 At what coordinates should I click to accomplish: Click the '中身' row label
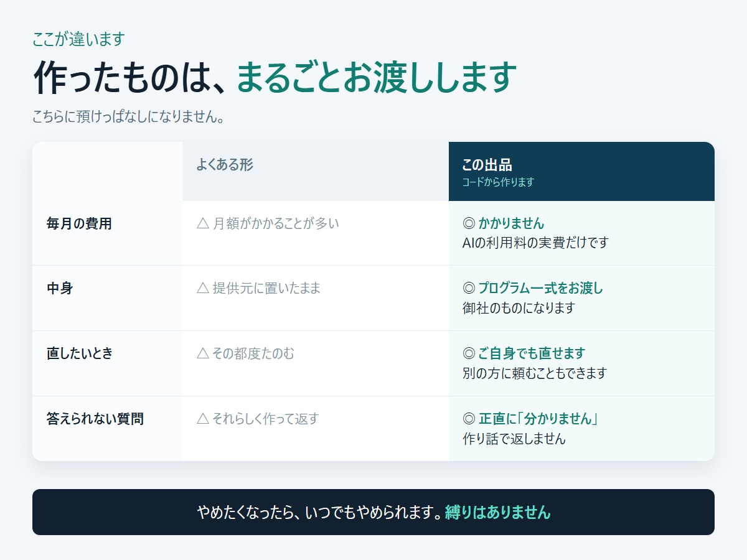tap(60, 289)
